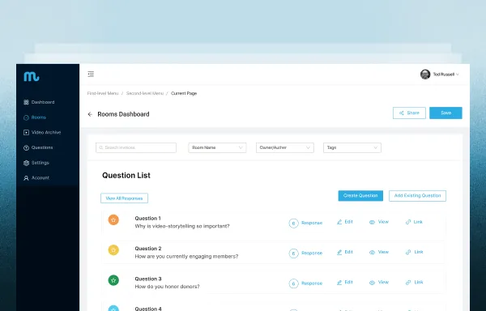This screenshot has width=486, height=311.
Task: Copy the Link for Question 3
Action: coord(414,282)
